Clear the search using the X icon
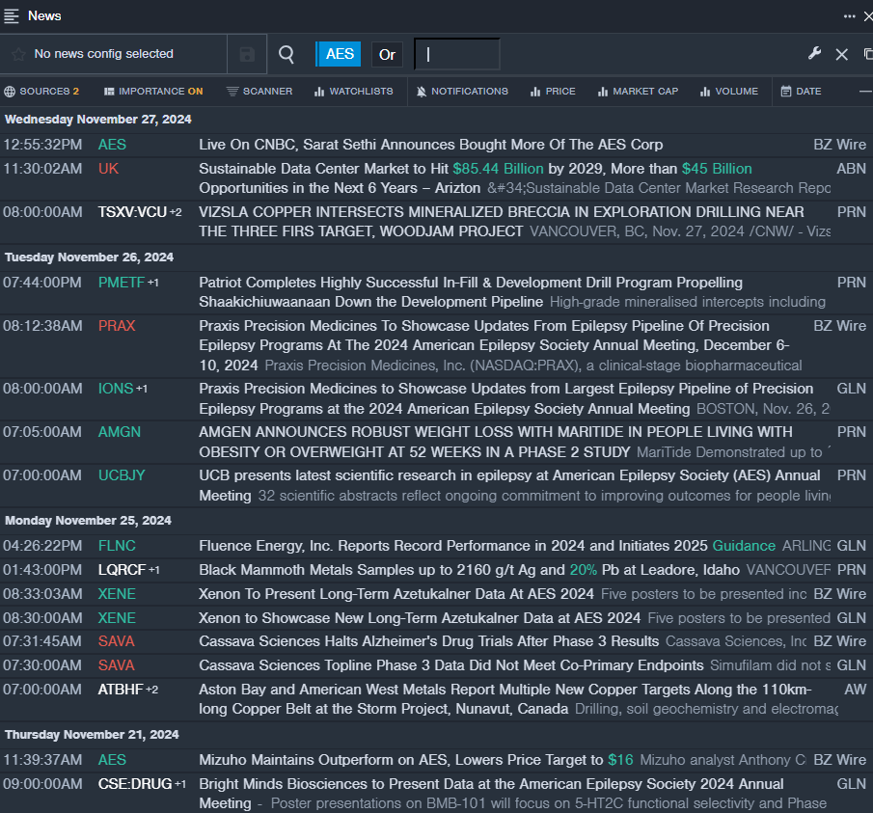Screen dimensions: 873x813 (x=841, y=54)
